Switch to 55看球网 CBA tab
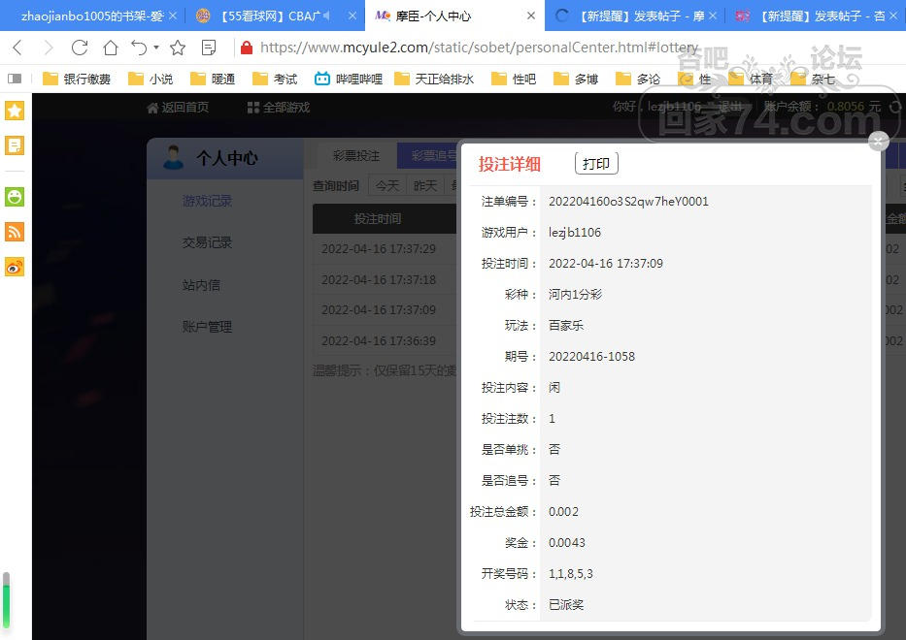The width and height of the screenshot is (906, 640). click(275, 16)
